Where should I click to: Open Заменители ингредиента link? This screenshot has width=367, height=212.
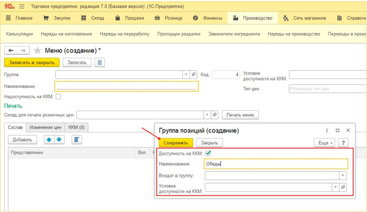234,34
